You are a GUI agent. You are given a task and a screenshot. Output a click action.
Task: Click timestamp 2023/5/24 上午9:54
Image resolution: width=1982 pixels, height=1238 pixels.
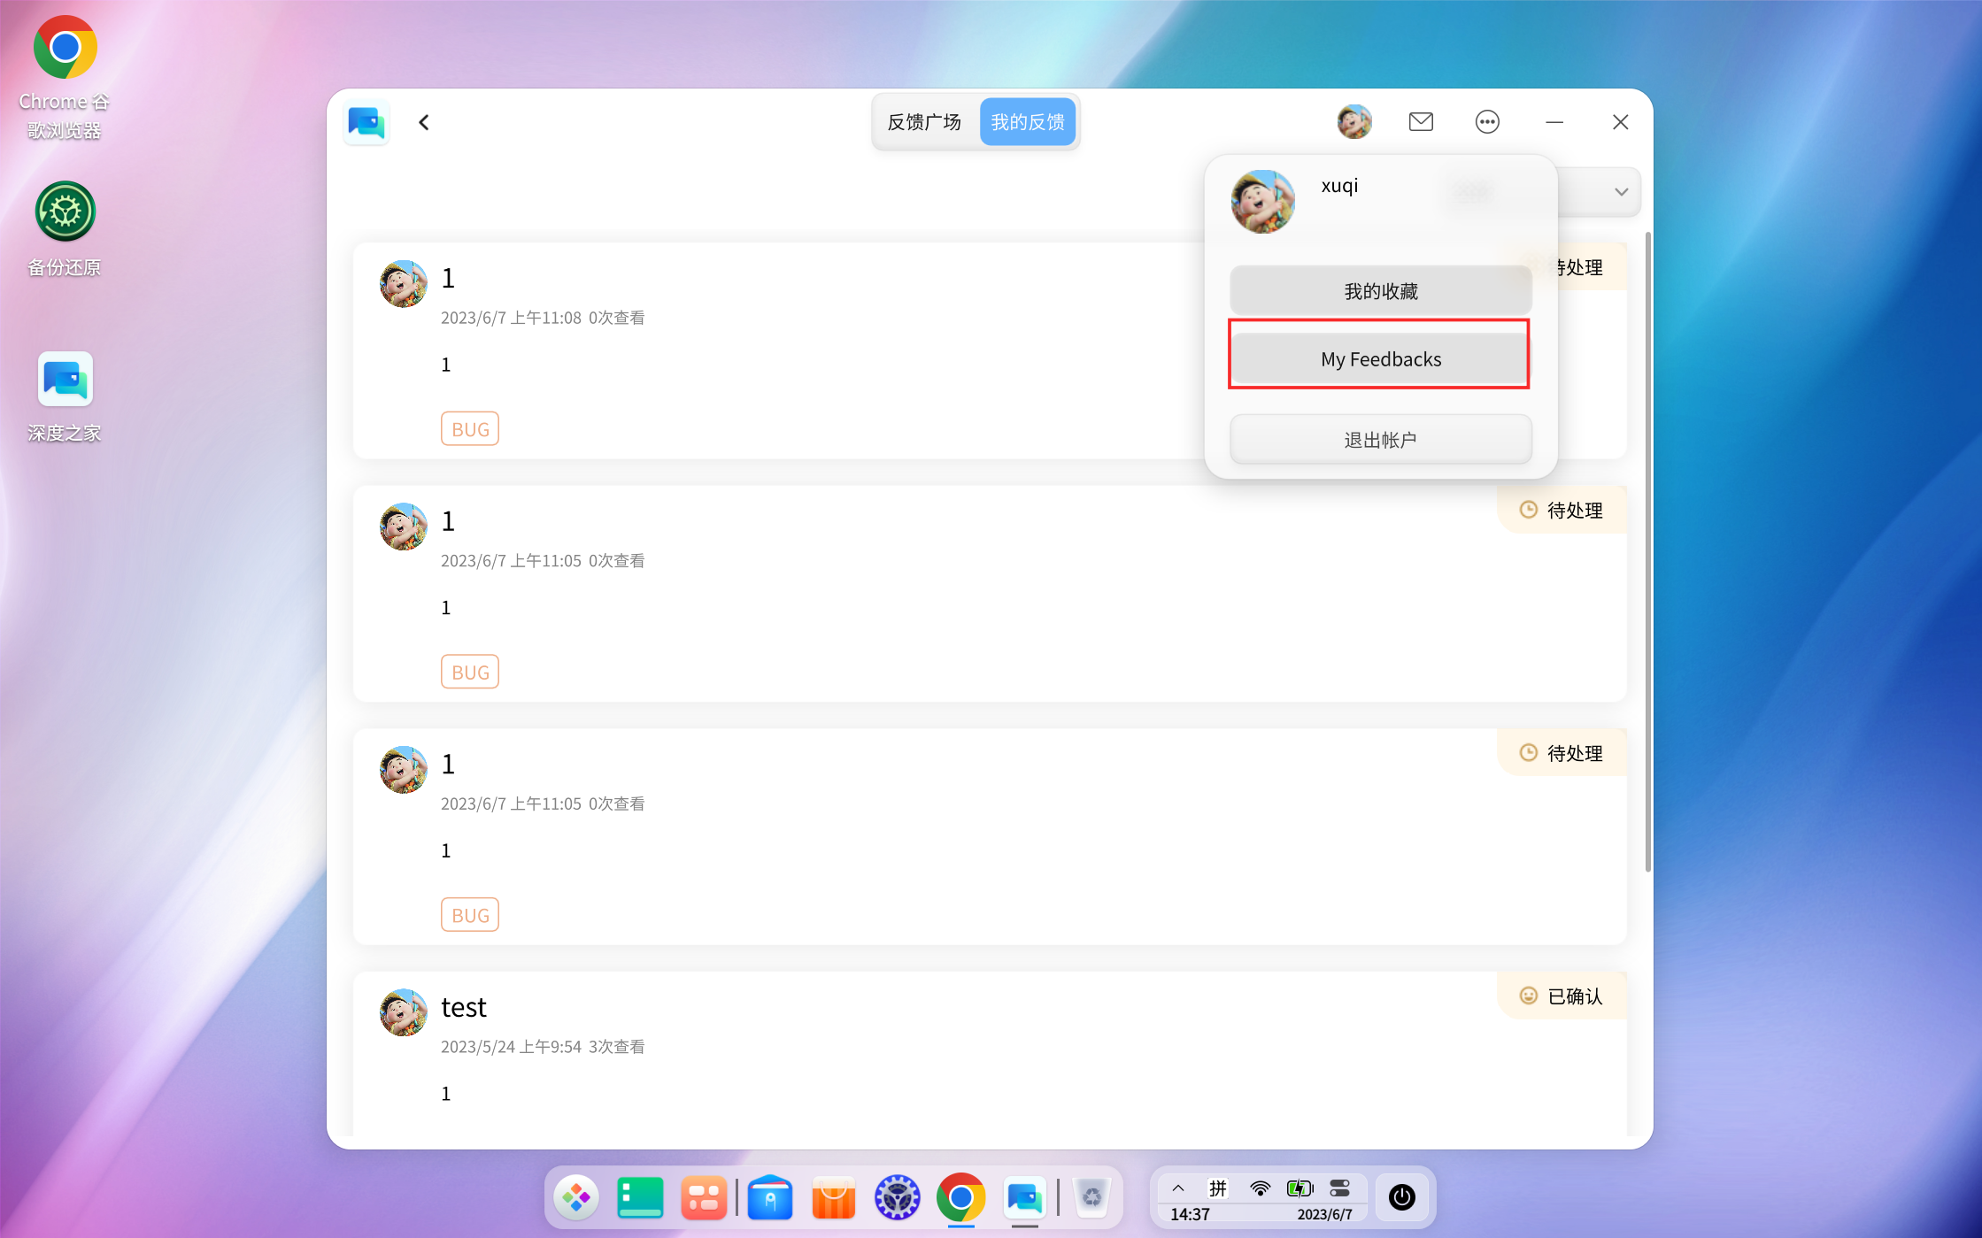[511, 1047]
